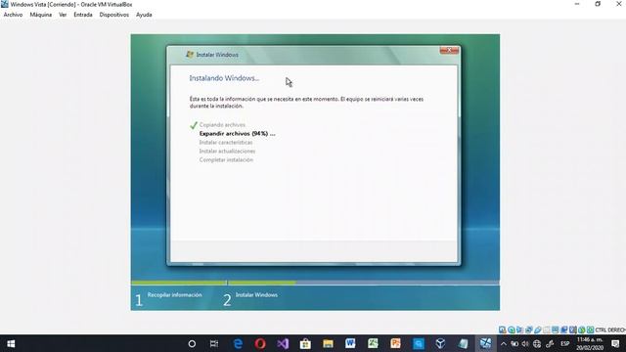Image resolution: width=626 pixels, height=352 pixels.
Task: Launch Microsoft Edge from taskbar
Action: point(238,343)
